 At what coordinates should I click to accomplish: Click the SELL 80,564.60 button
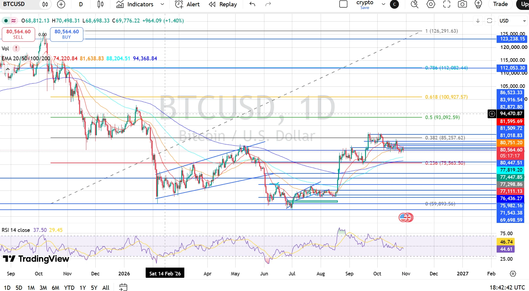18,34
